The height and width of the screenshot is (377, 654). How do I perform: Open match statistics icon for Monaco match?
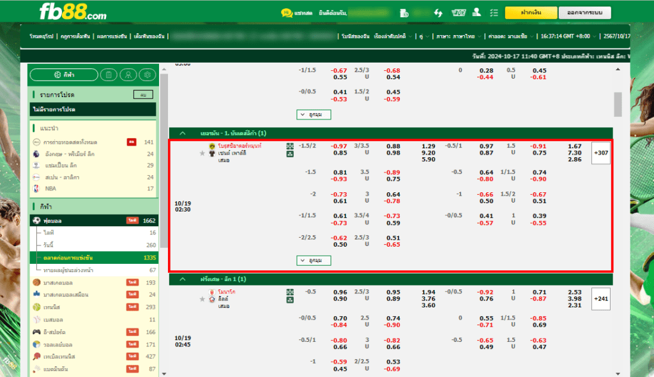(x=290, y=292)
